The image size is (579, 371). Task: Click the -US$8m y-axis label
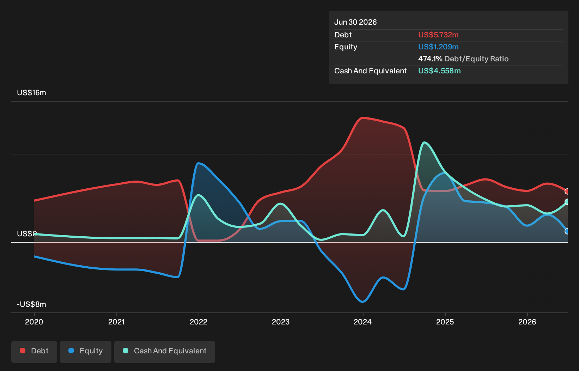32,304
